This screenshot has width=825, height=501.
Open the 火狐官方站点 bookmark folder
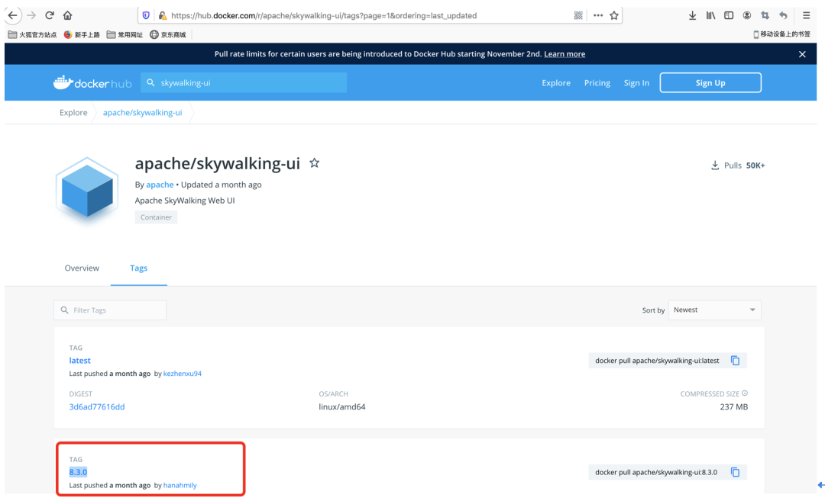[x=33, y=34]
